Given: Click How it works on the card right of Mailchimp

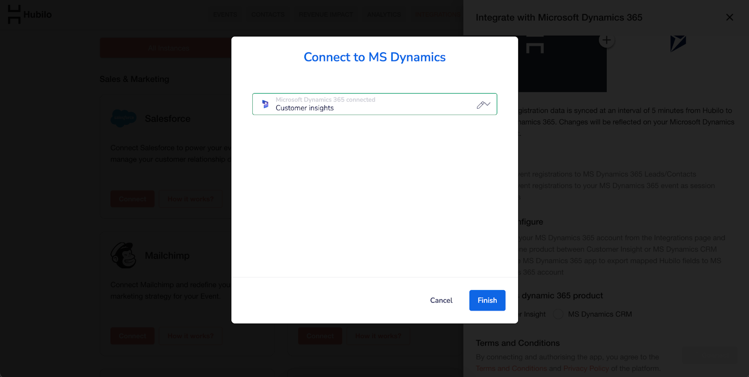Looking at the screenshot, I should tap(378, 336).
